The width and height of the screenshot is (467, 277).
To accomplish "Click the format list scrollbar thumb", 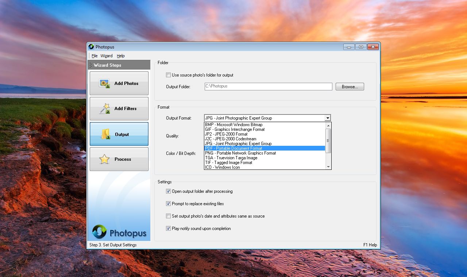I will (x=328, y=141).
